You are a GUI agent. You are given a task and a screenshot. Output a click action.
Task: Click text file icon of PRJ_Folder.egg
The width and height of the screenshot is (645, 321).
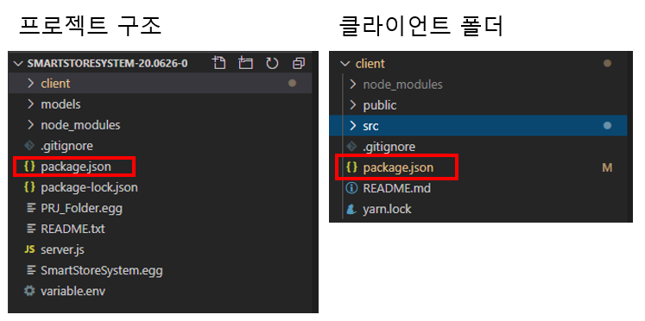30,208
